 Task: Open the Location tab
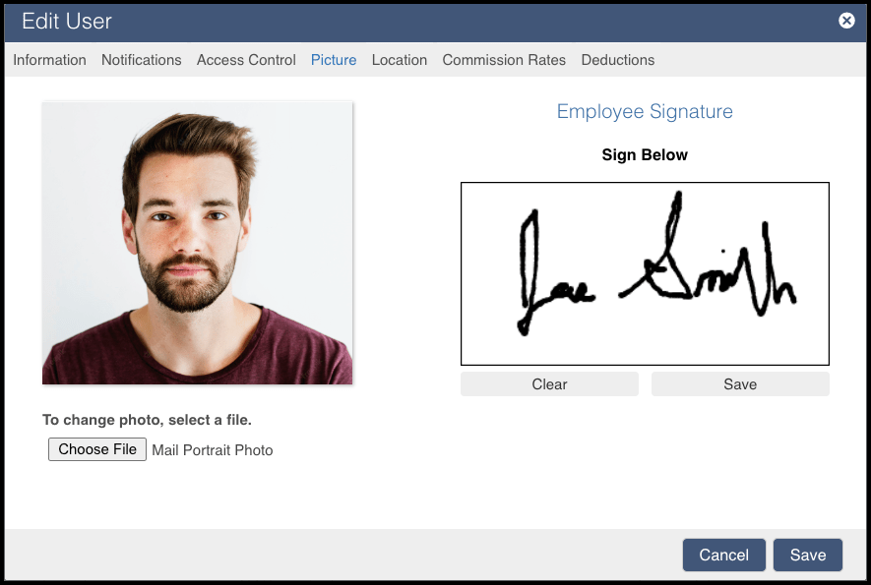[400, 60]
